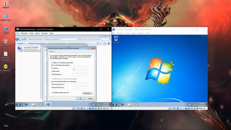
Task: Confirm IPv4 Properties with OK
Action: tap(80, 98)
